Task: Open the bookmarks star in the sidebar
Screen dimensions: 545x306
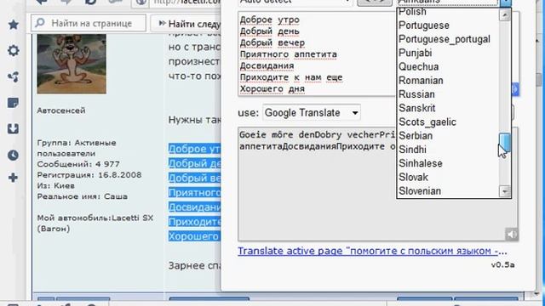Action: [x=14, y=25]
